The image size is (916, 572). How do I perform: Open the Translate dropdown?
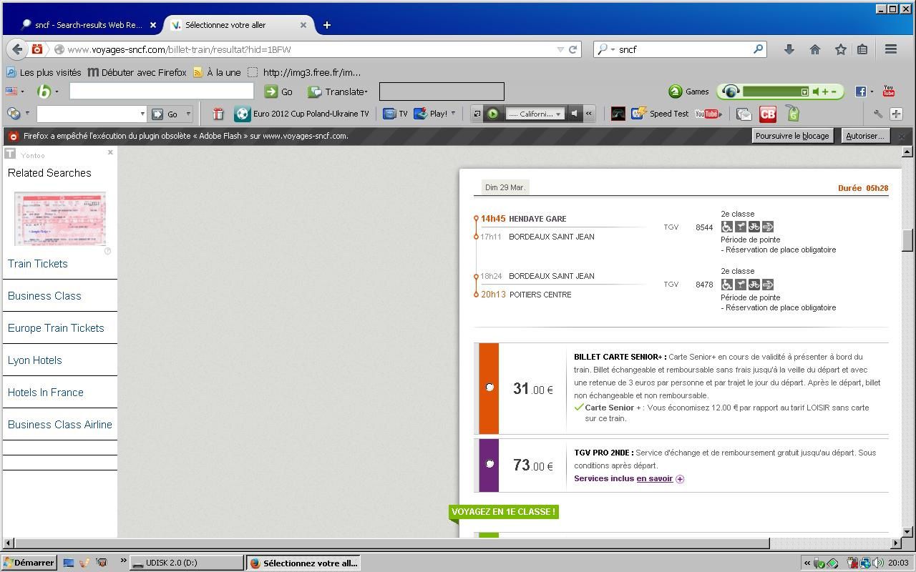(366, 92)
